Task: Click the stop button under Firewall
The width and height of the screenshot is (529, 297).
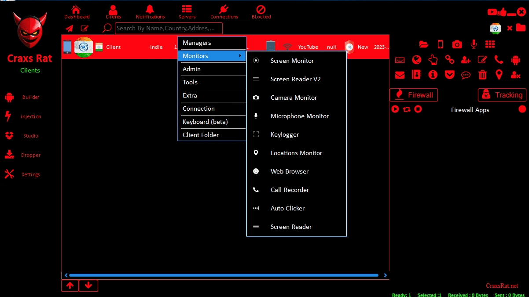Action: tap(418, 109)
